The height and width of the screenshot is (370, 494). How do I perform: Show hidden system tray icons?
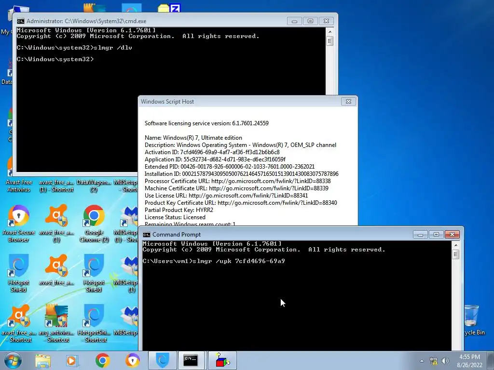point(422,361)
